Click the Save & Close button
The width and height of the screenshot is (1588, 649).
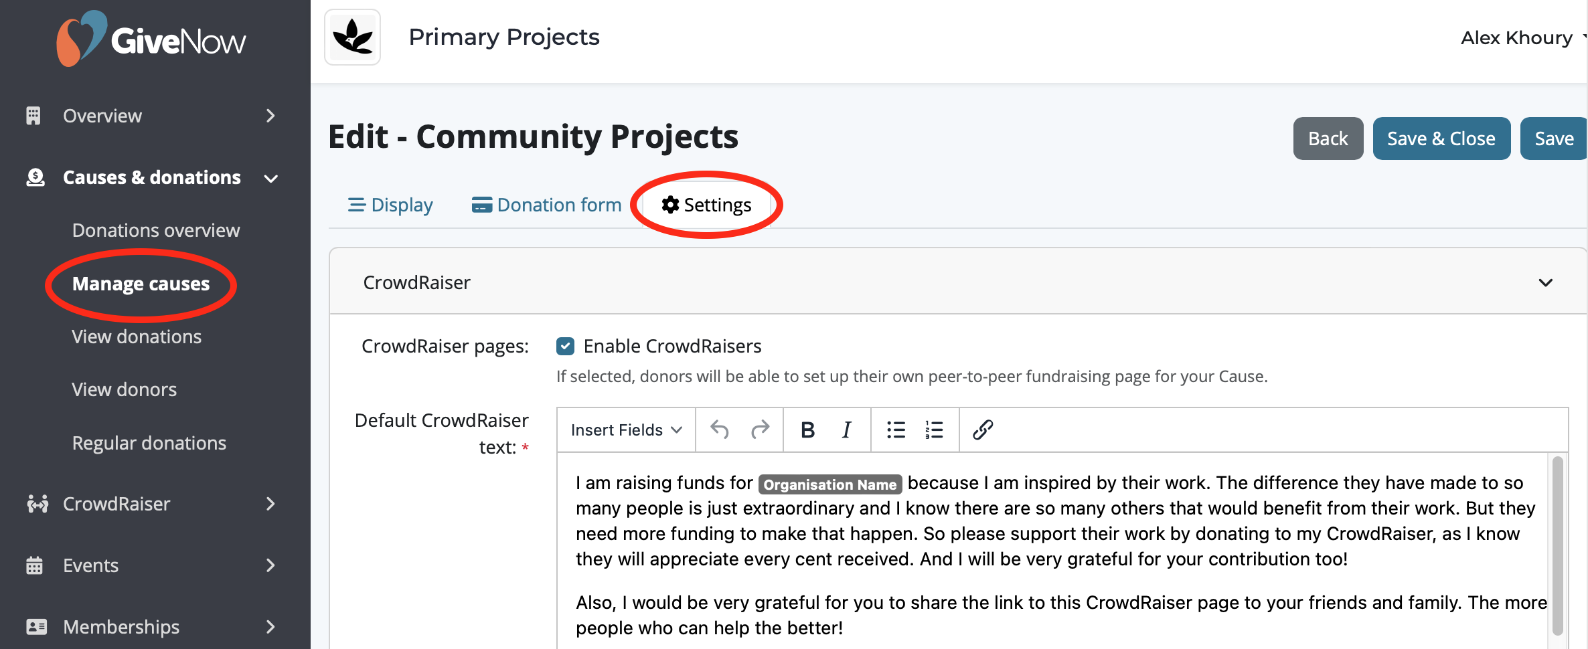(x=1441, y=138)
